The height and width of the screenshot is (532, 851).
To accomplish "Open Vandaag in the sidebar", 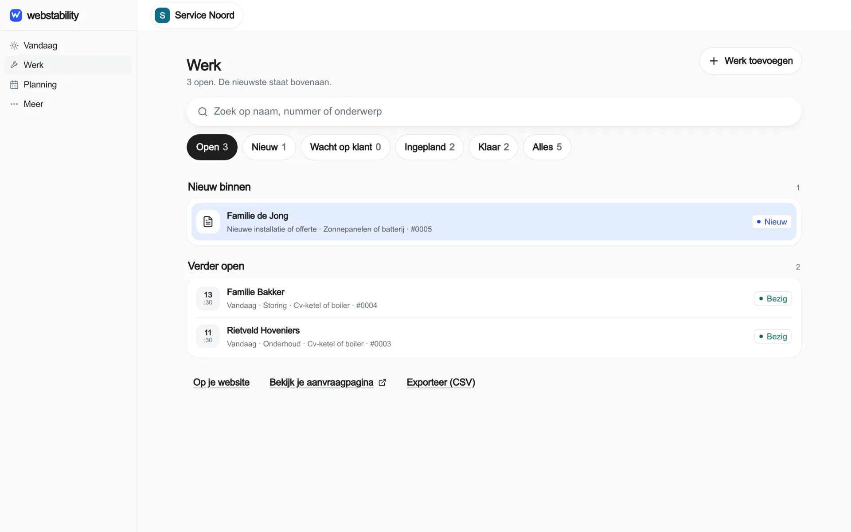I will [68, 46].
